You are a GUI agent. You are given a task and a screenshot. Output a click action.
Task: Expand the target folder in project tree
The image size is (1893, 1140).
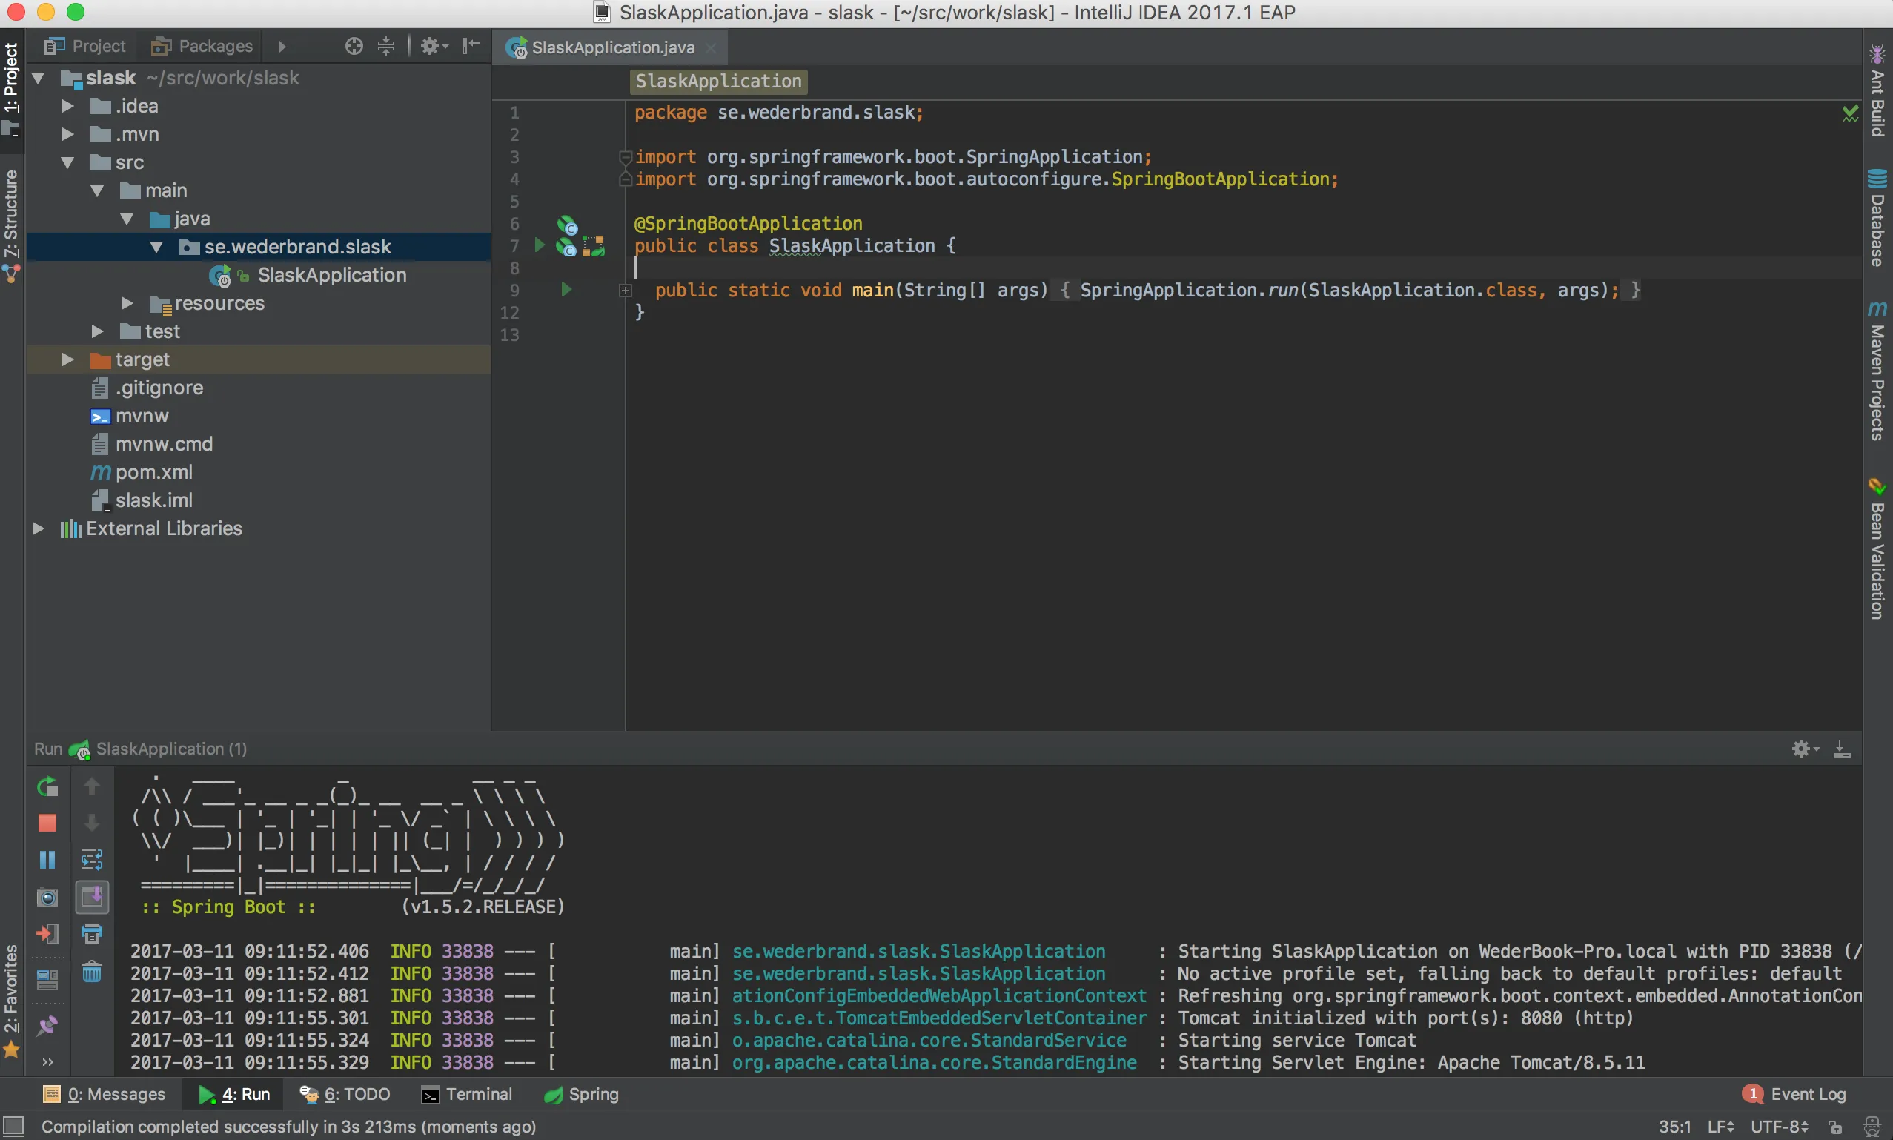[x=67, y=359]
